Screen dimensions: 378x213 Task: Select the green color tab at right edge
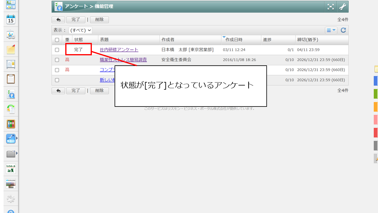(376, 94)
